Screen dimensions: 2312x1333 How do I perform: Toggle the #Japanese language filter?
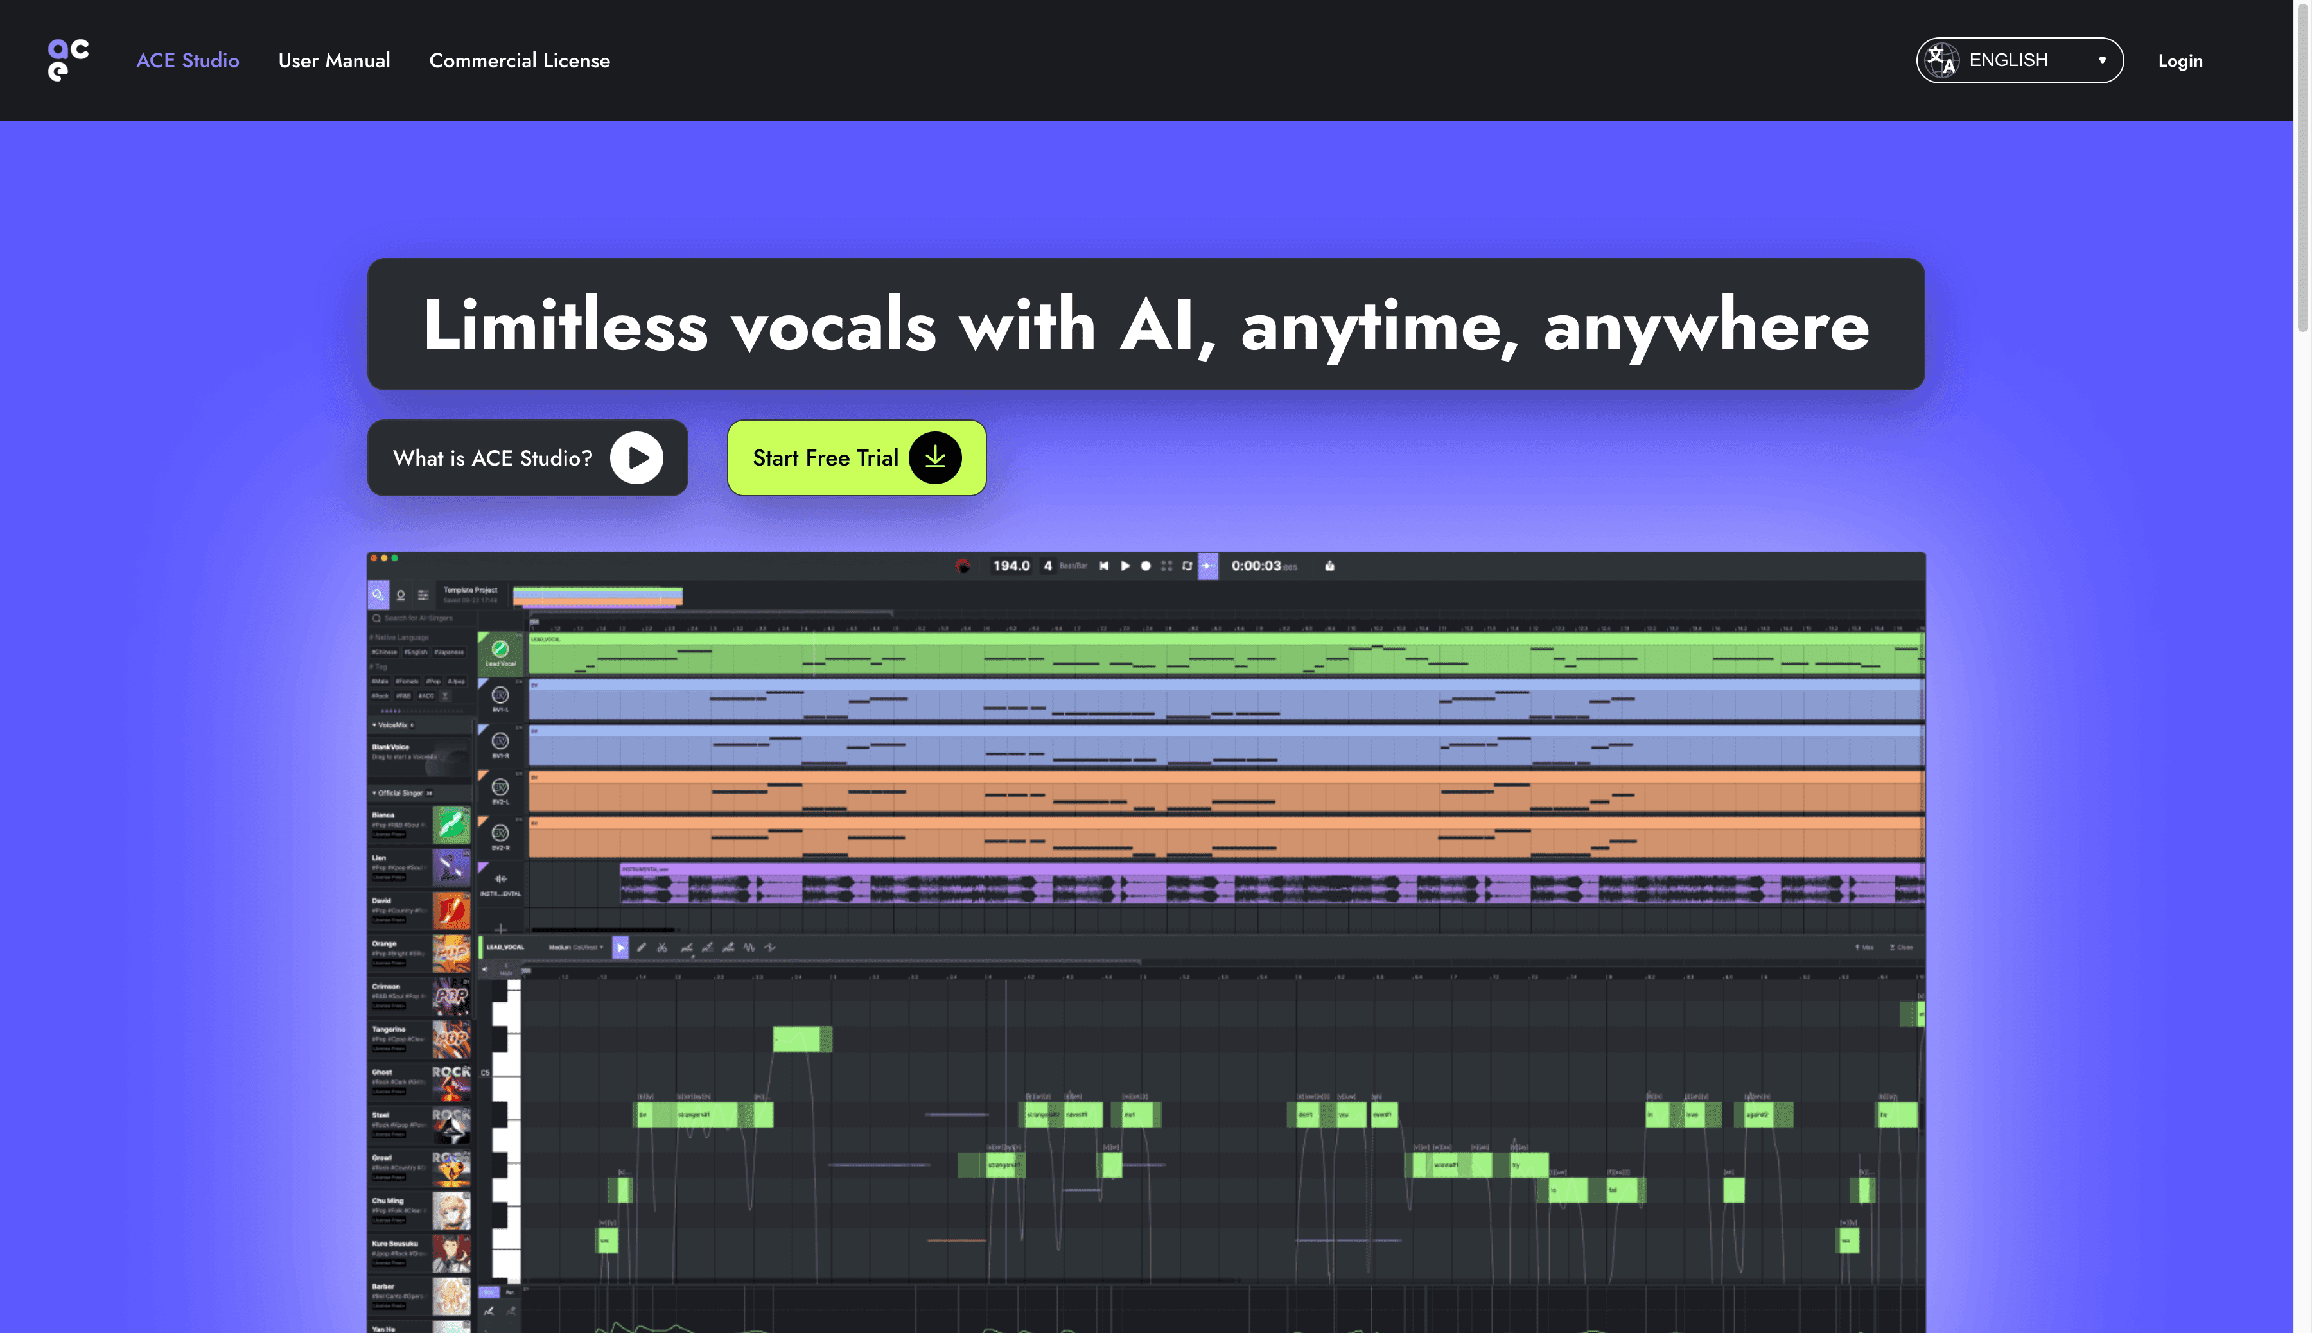tap(449, 652)
